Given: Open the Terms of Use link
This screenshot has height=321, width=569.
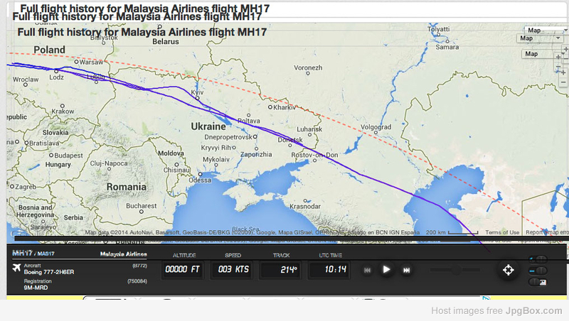Looking at the screenshot, I should point(502,232).
